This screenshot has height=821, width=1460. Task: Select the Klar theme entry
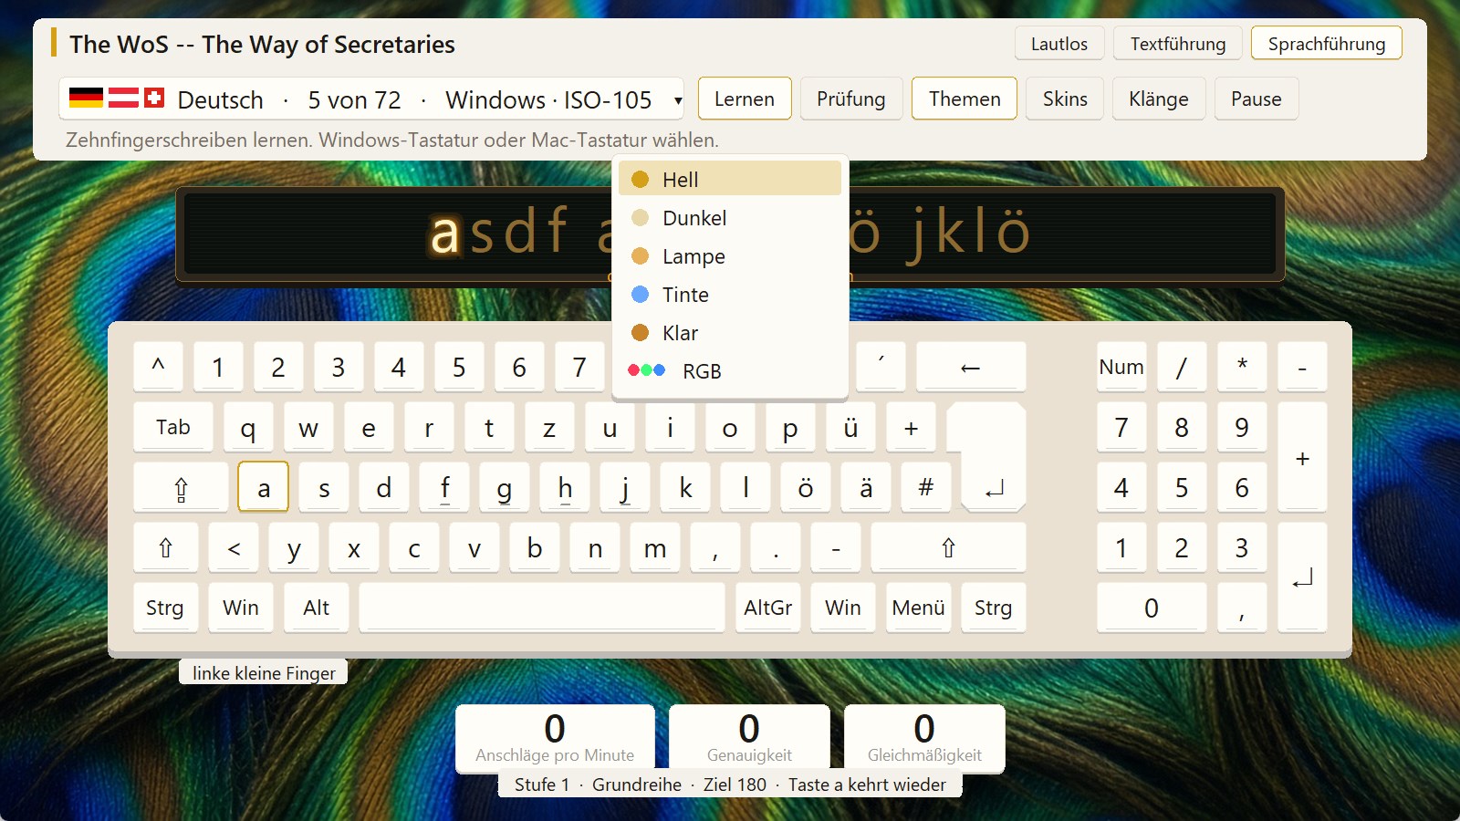[729, 332]
